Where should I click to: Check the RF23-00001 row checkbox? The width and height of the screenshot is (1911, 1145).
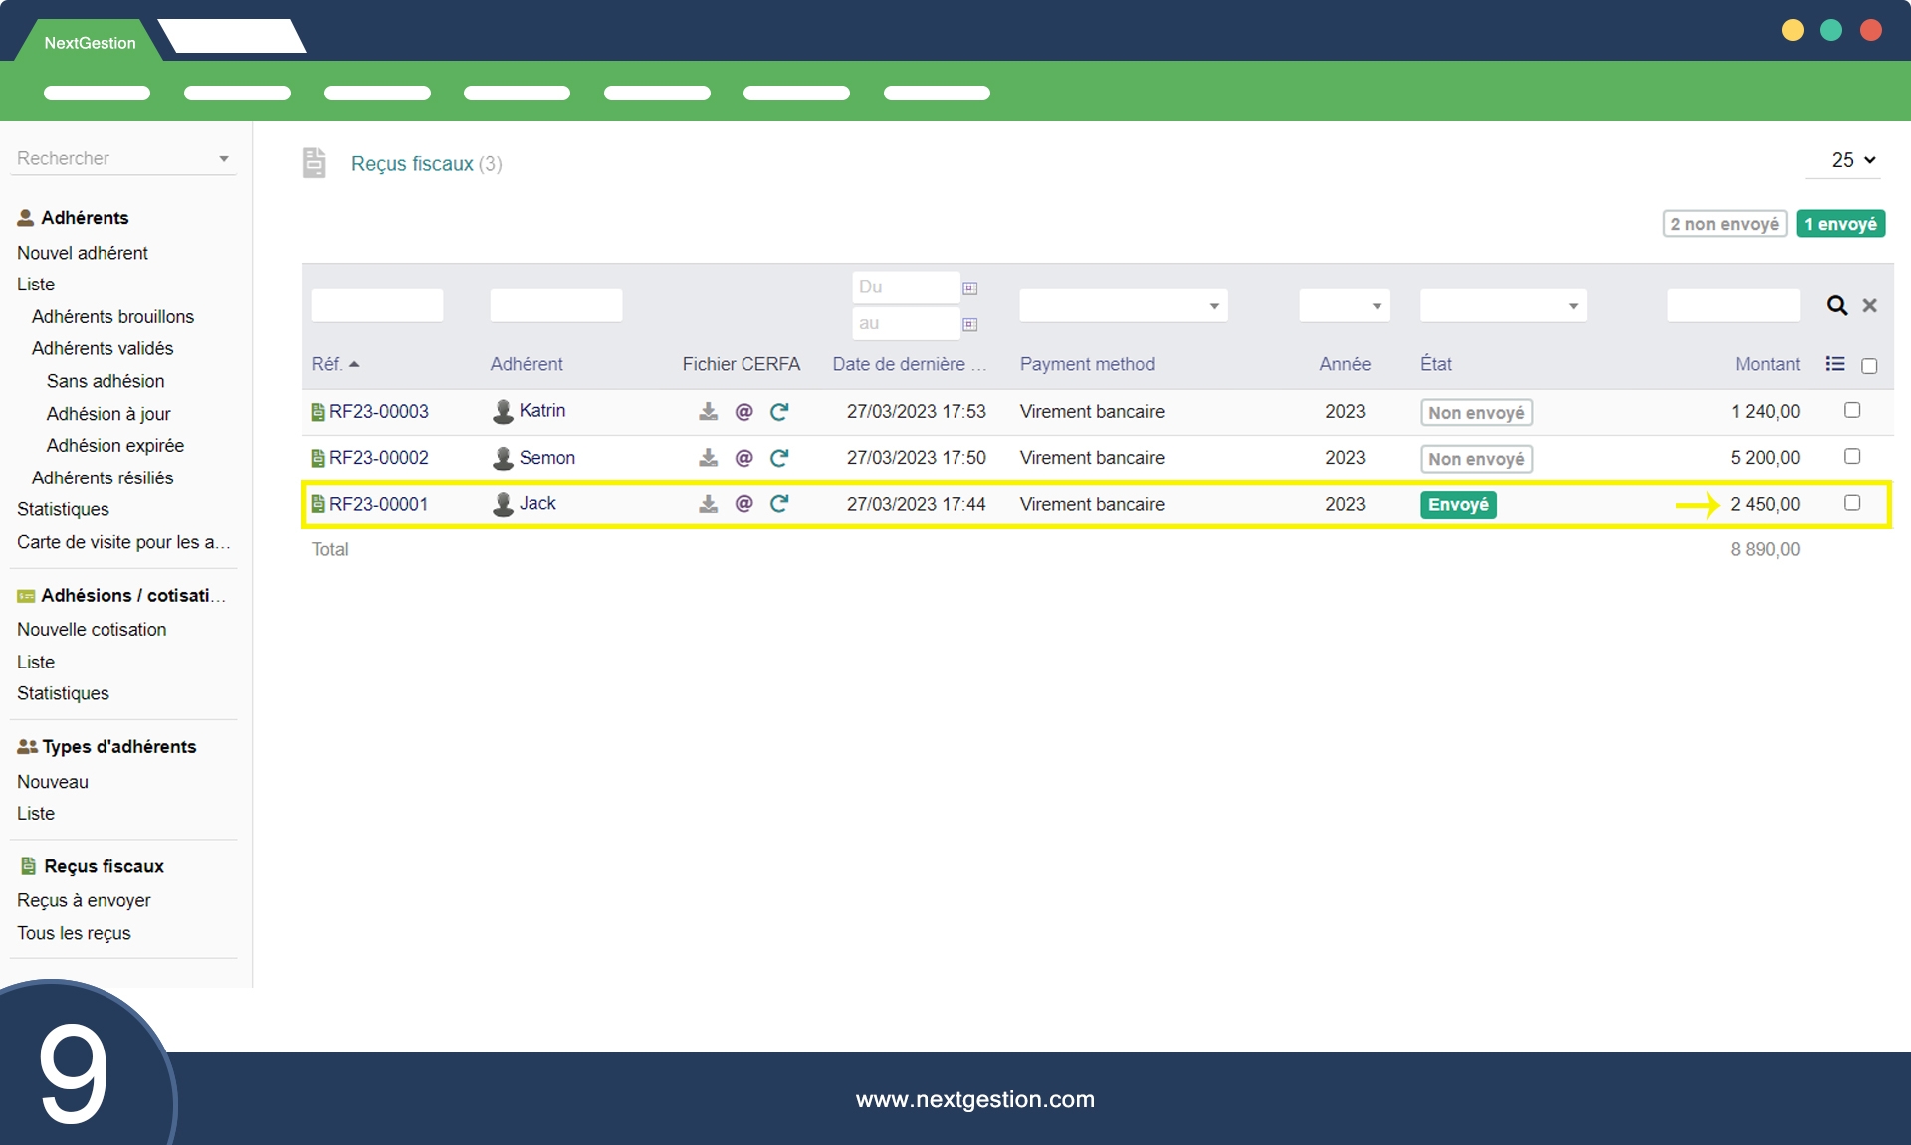pyautogui.click(x=1852, y=503)
